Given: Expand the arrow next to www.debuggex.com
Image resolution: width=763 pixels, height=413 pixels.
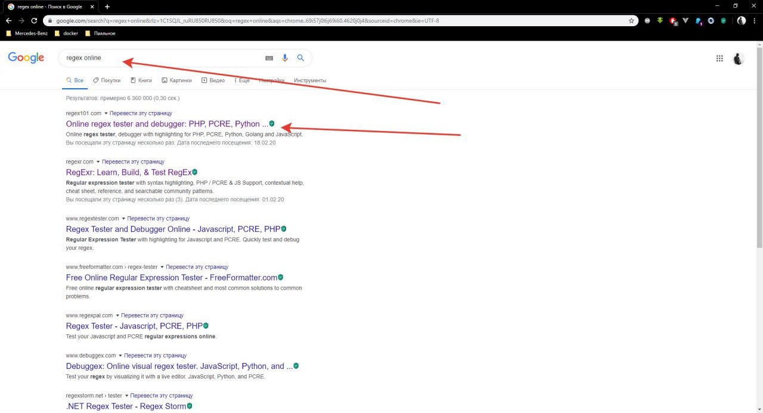Looking at the screenshot, I should click(120, 355).
